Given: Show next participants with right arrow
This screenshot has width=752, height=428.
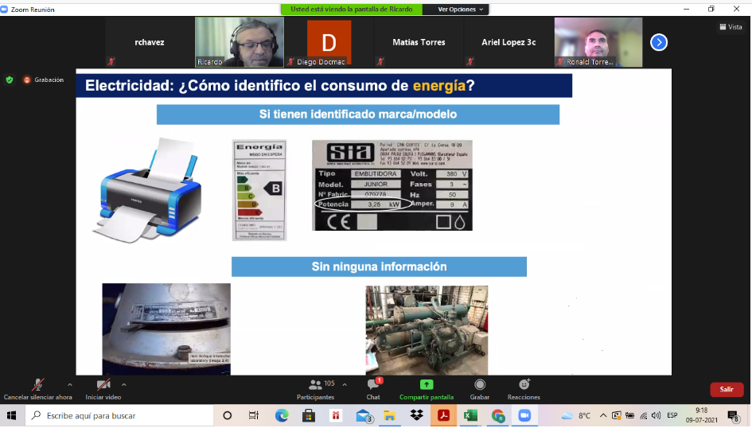Looking at the screenshot, I should coord(658,42).
